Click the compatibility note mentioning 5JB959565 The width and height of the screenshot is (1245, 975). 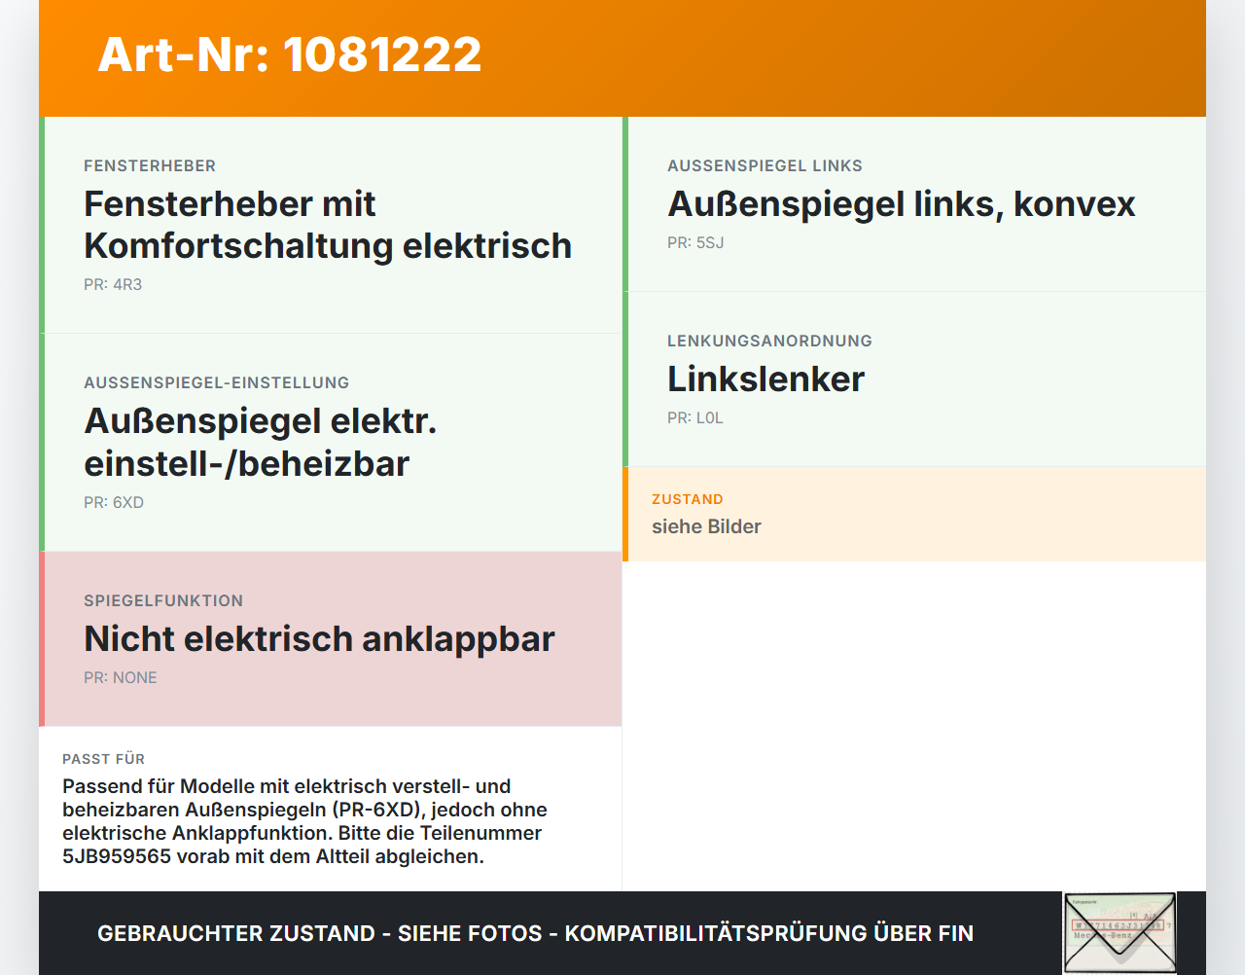(x=304, y=821)
